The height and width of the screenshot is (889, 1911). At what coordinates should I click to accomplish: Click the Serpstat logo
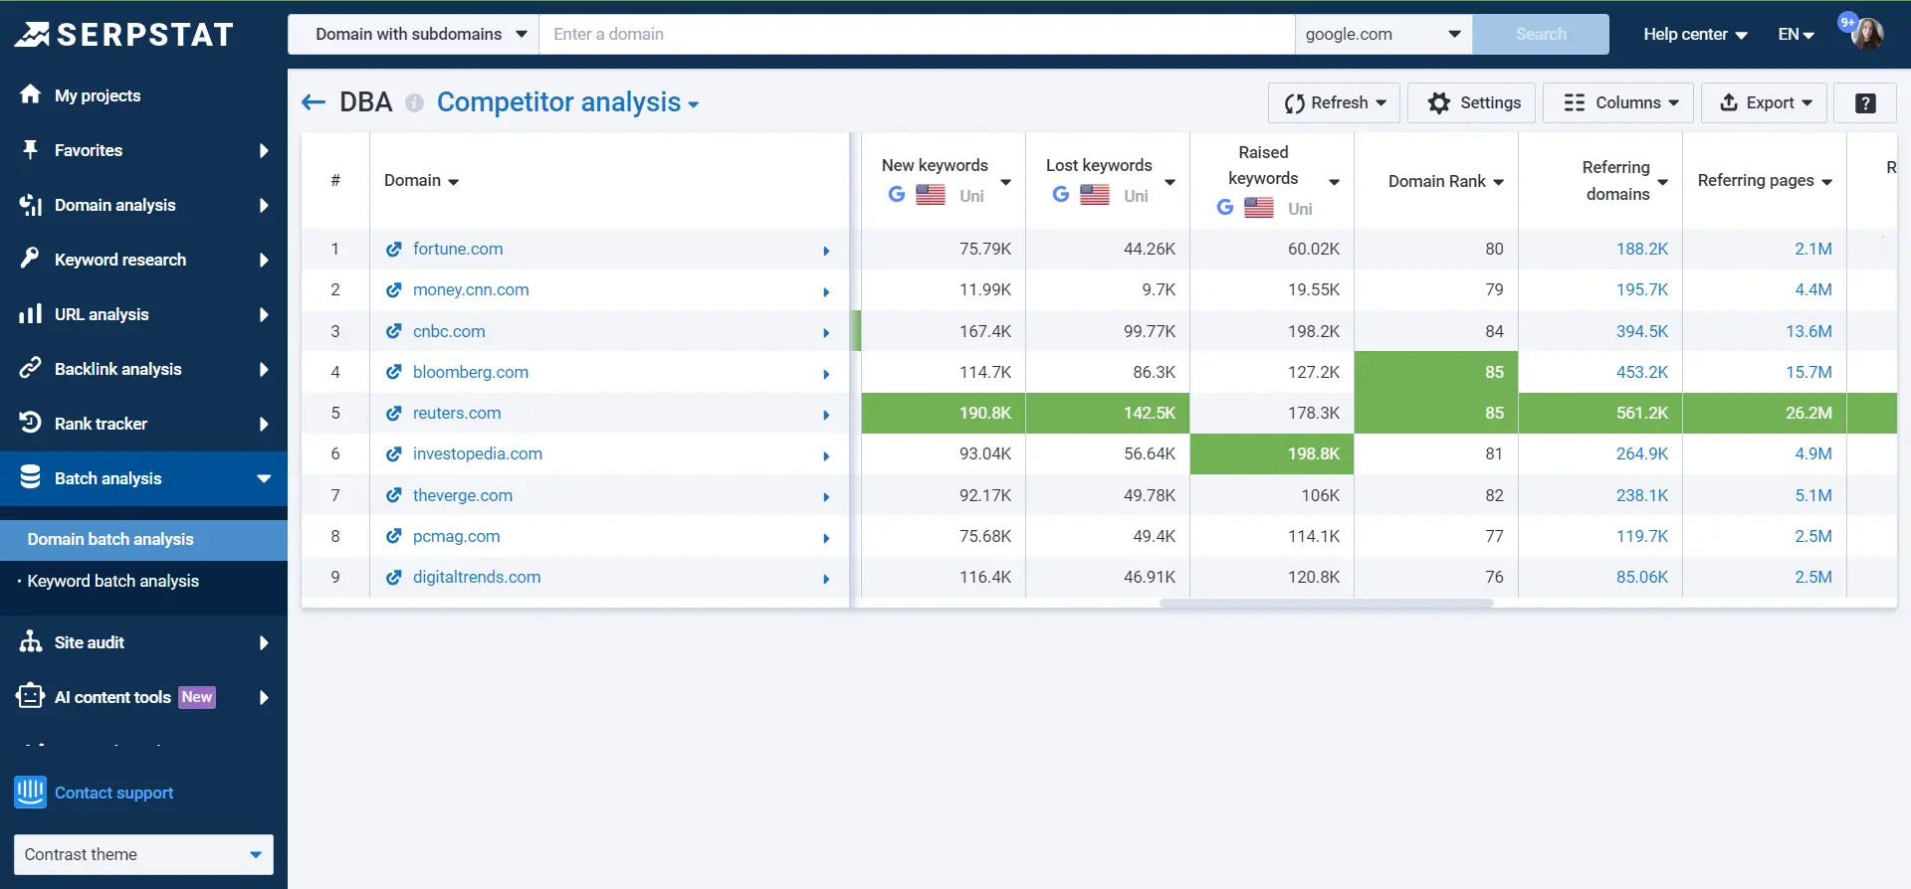point(123,35)
